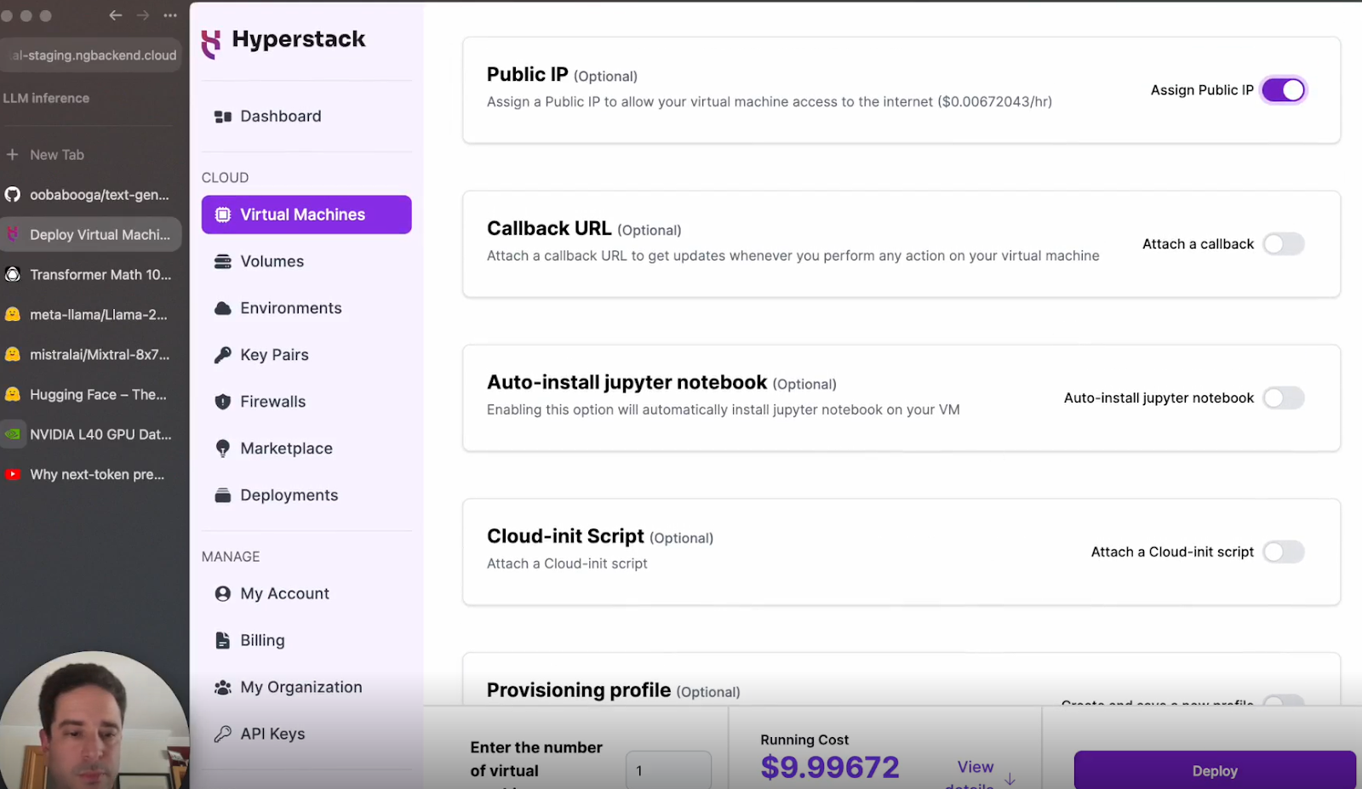
Task: Switch to meta-llama/Llama-2 tab
Action: [91, 315]
